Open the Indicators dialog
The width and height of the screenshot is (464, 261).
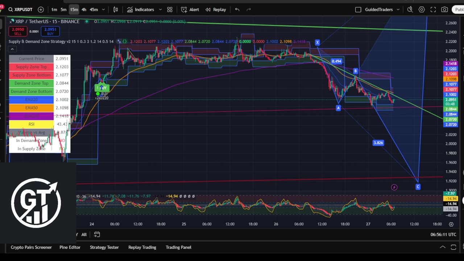140,9
